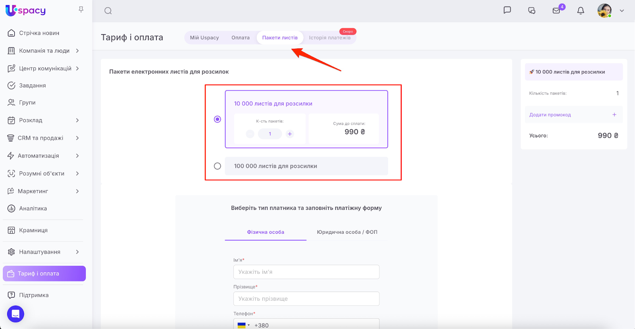Open the user profile dropdown arrow
This screenshot has width=635, height=329.
[x=622, y=11]
